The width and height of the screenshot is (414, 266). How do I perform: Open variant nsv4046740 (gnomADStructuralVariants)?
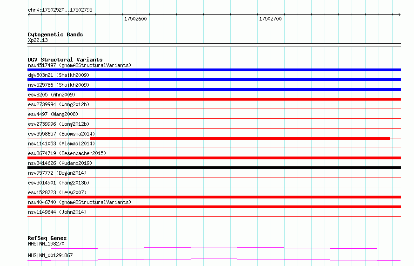point(80,202)
